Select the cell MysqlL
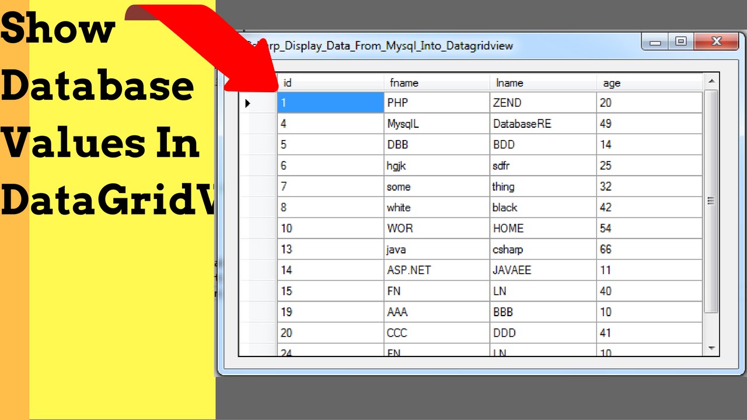The height and width of the screenshot is (420, 747). coord(437,124)
